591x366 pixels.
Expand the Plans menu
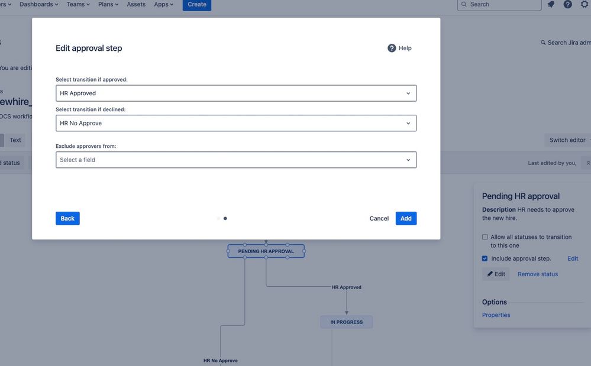(108, 5)
